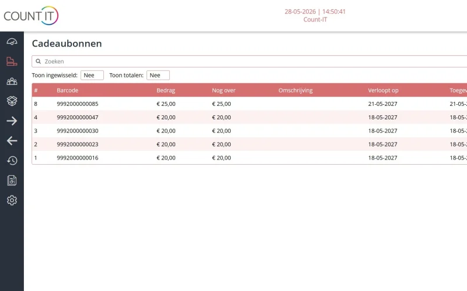This screenshot has height=291, width=467.
Task: Select barcode 9992000000023
Action: click(78, 144)
